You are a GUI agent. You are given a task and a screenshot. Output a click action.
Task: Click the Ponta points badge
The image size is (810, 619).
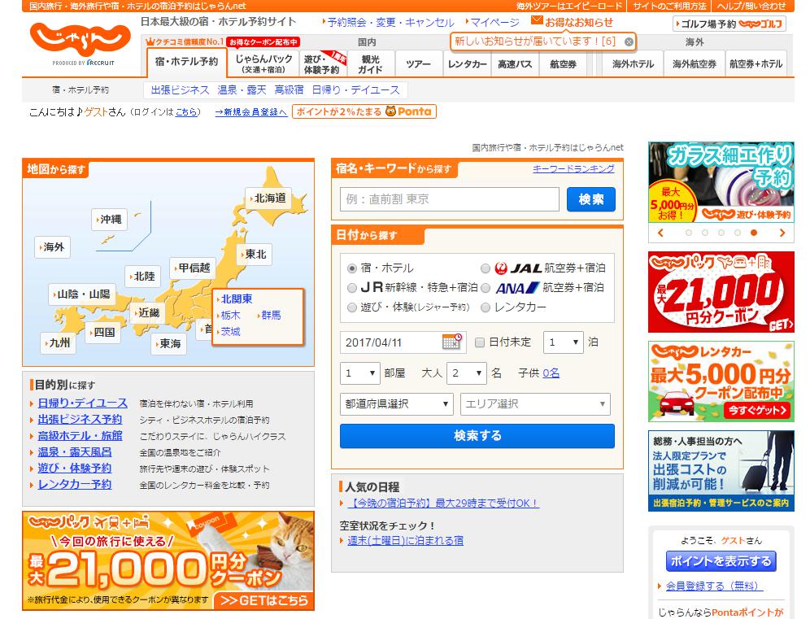[364, 111]
